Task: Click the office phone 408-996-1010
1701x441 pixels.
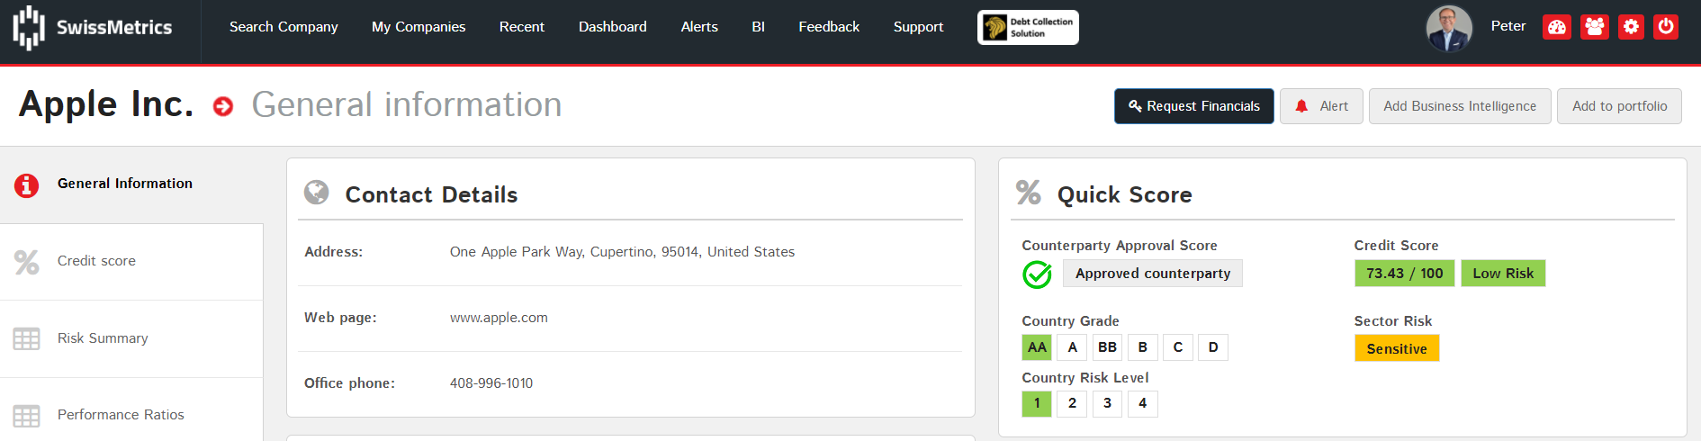Action: click(491, 383)
